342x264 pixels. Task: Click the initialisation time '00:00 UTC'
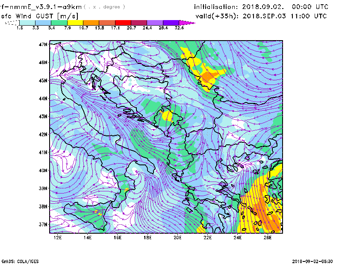(310, 7)
